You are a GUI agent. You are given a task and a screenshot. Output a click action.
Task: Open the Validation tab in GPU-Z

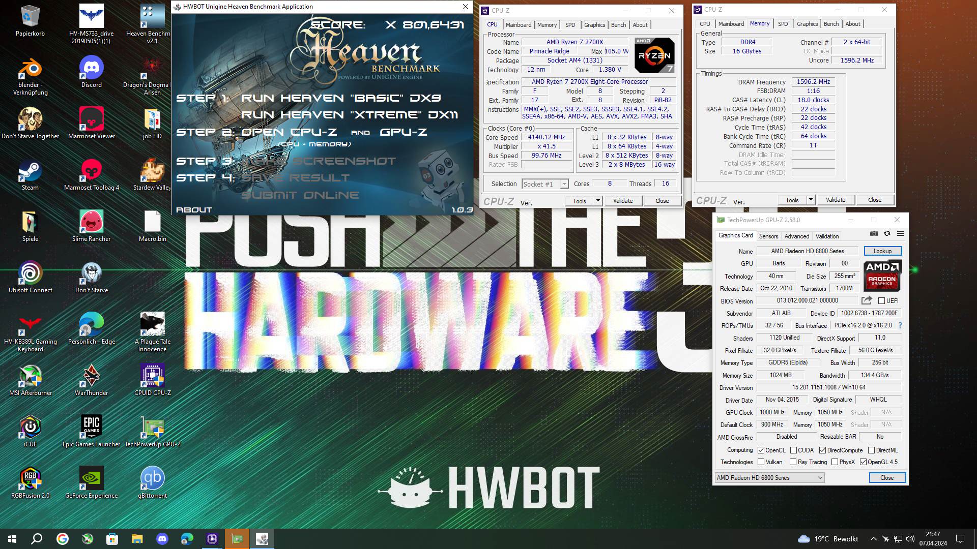(x=827, y=236)
